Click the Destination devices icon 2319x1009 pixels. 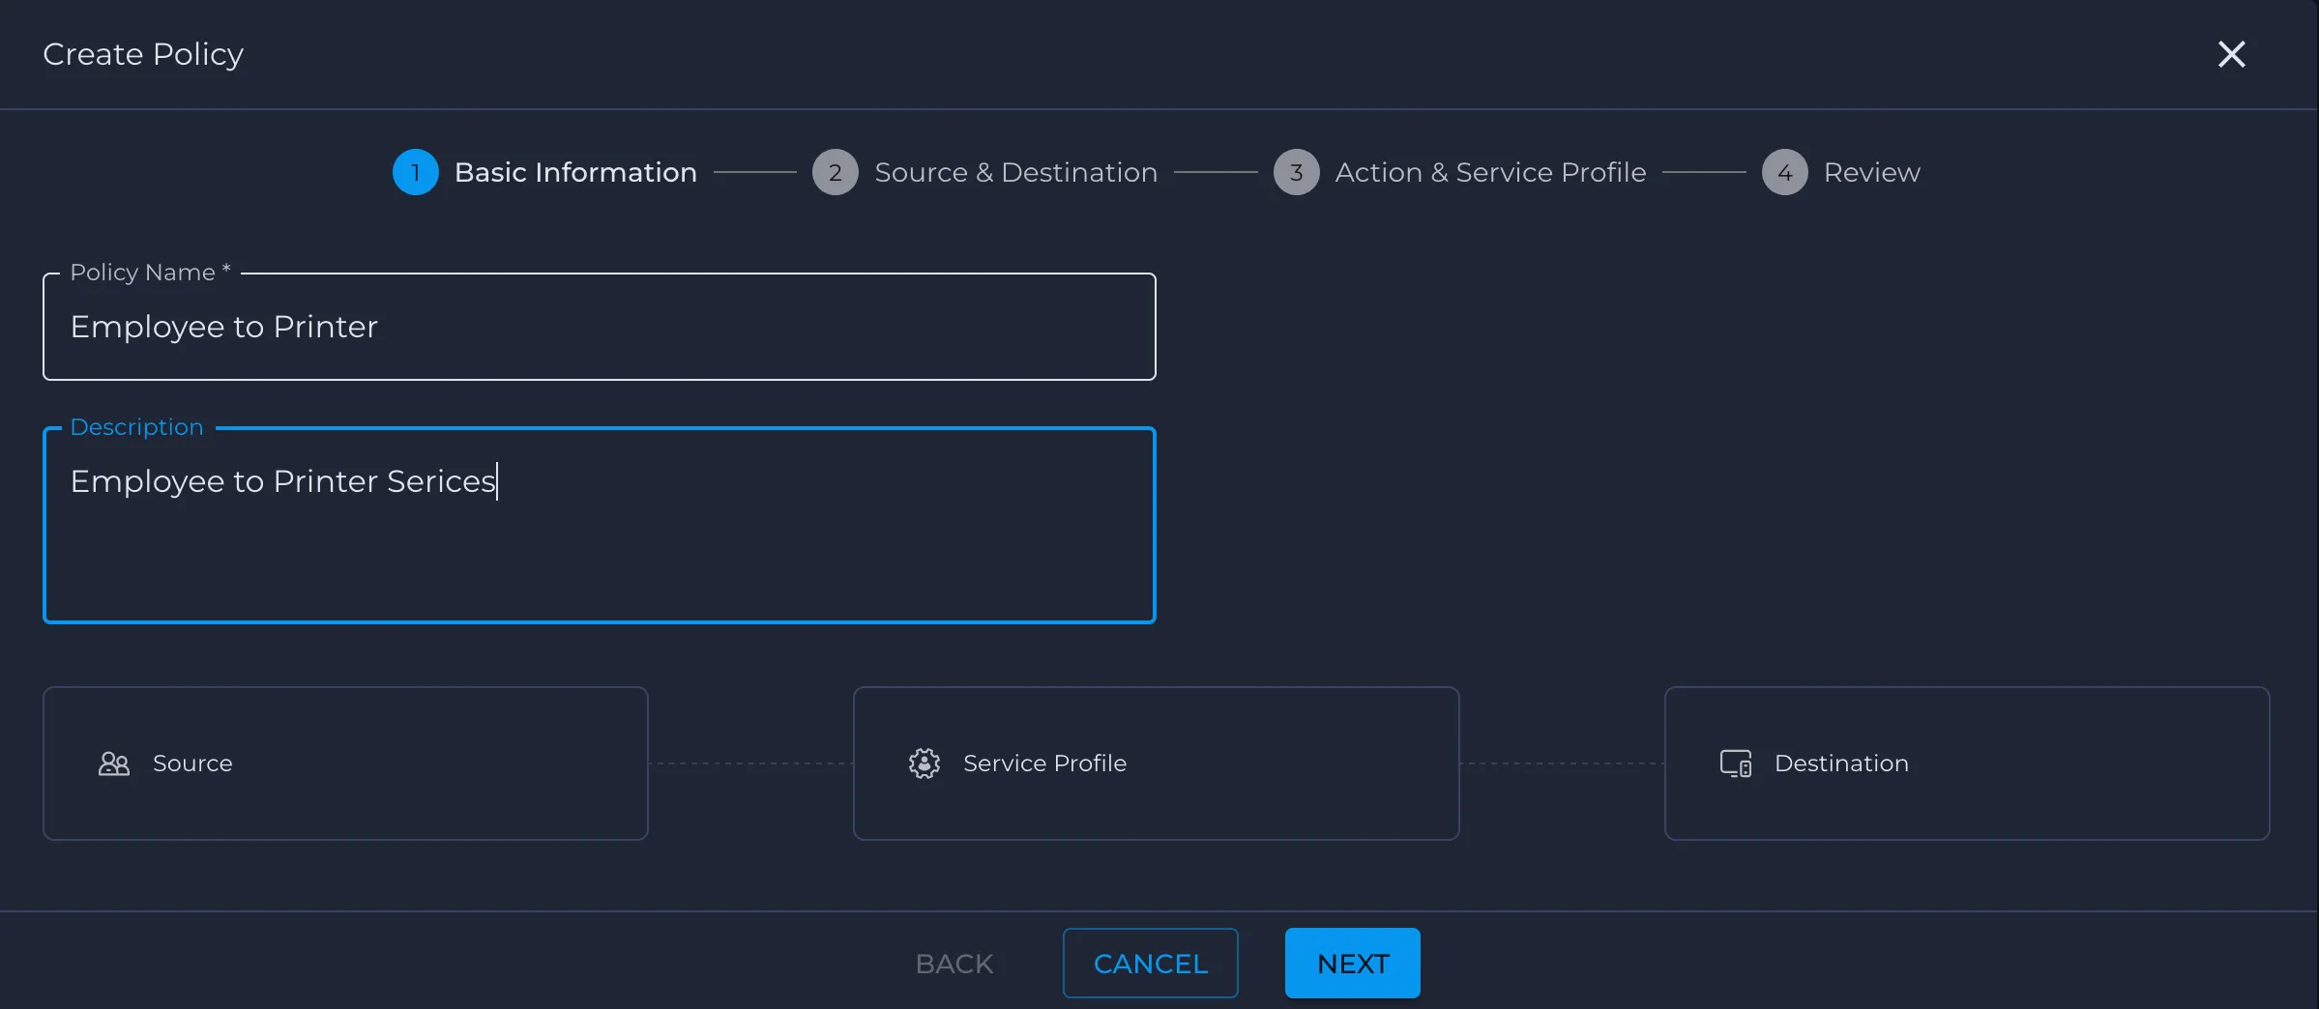[x=1736, y=764]
